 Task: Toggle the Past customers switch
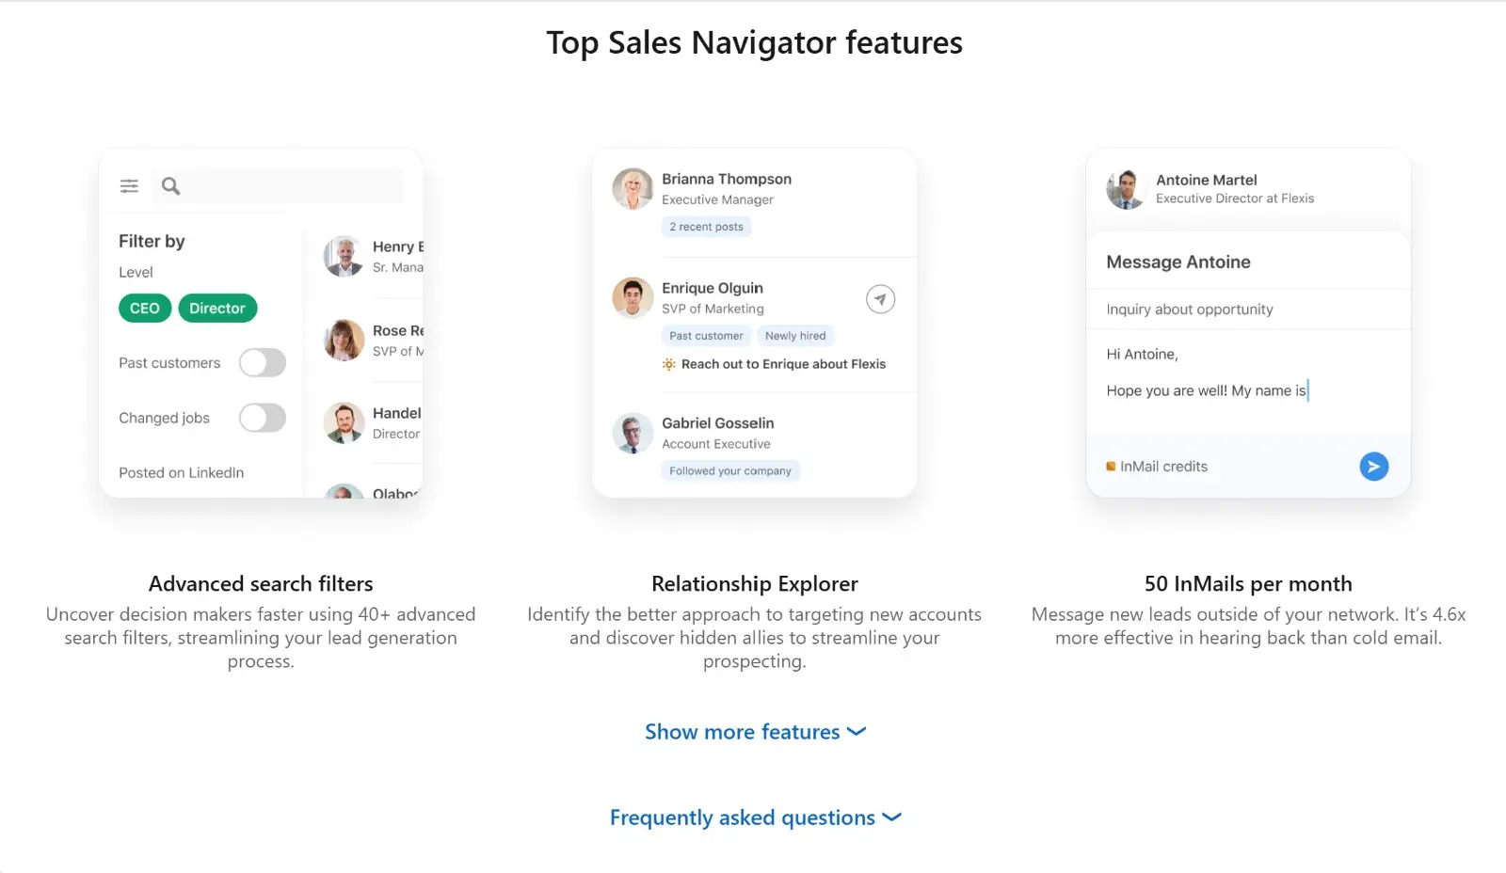click(263, 363)
